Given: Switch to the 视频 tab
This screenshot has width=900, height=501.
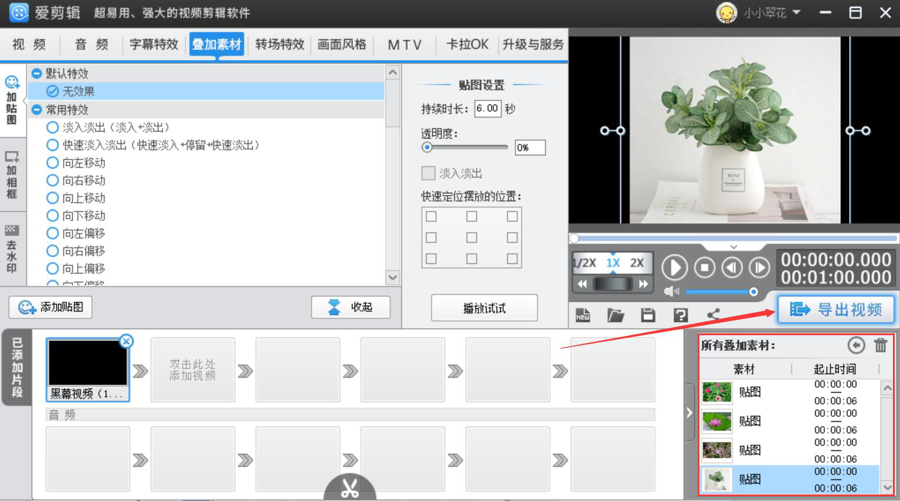Looking at the screenshot, I should pos(29,44).
